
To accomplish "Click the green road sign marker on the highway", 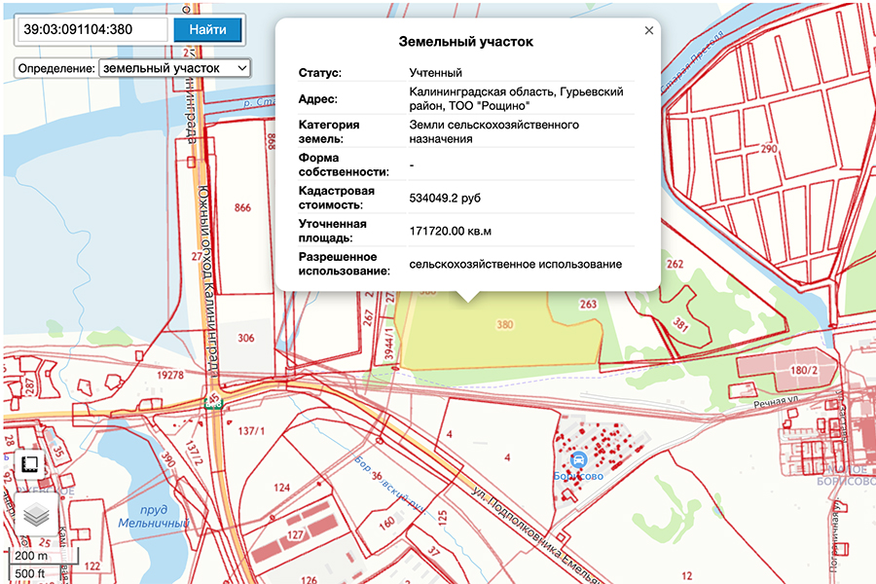I will pos(213,399).
